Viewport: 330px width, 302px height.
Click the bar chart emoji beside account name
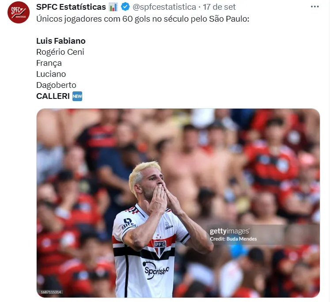coord(113,7)
